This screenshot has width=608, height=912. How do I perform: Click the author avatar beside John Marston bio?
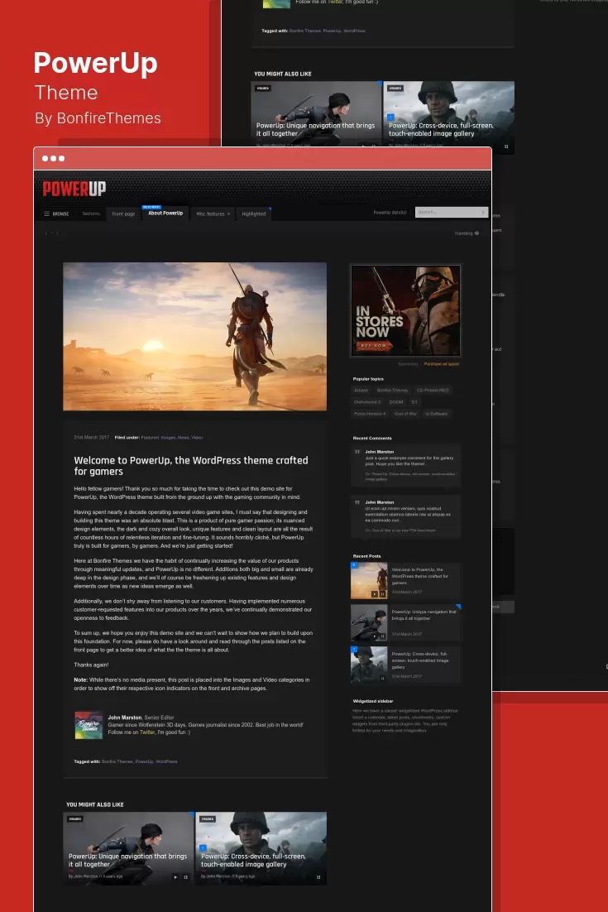pyautogui.click(x=89, y=725)
